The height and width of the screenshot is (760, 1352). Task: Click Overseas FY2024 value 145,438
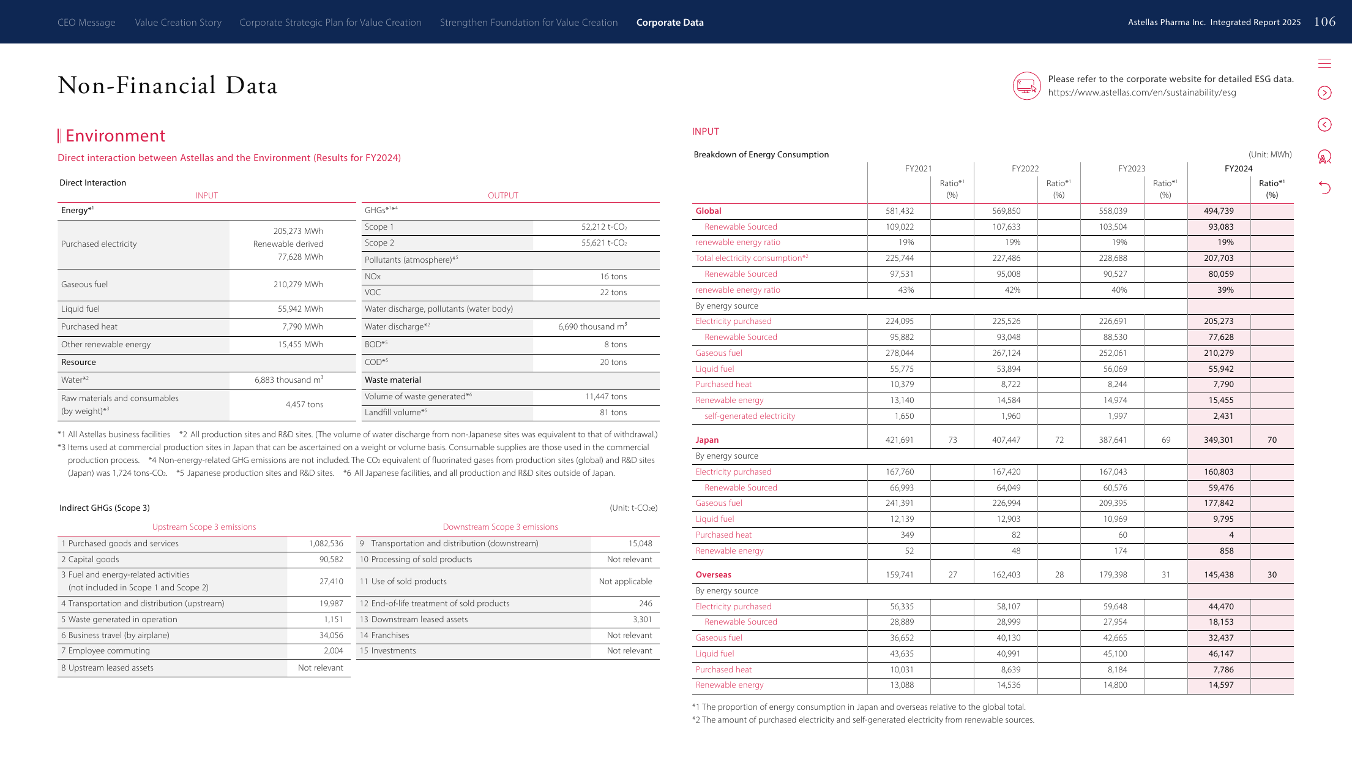pyautogui.click(x=1219, y=574)
